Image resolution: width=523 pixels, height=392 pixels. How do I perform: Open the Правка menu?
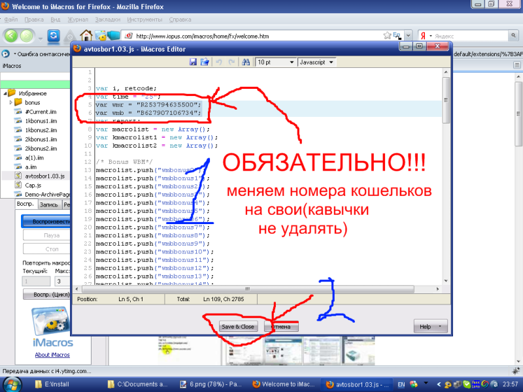(x=34, y=20)
